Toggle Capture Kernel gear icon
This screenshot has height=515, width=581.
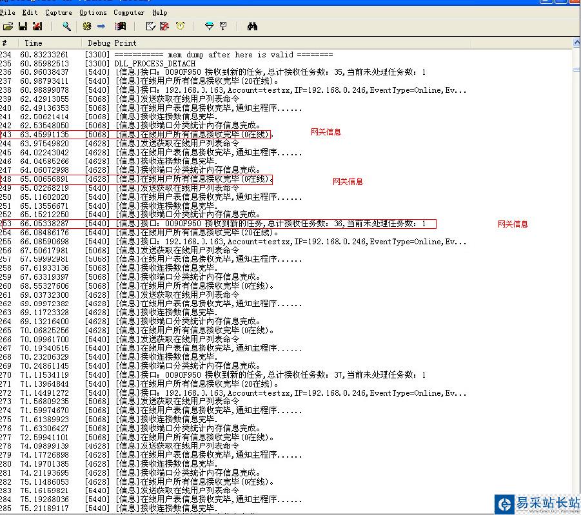(87, 26)
